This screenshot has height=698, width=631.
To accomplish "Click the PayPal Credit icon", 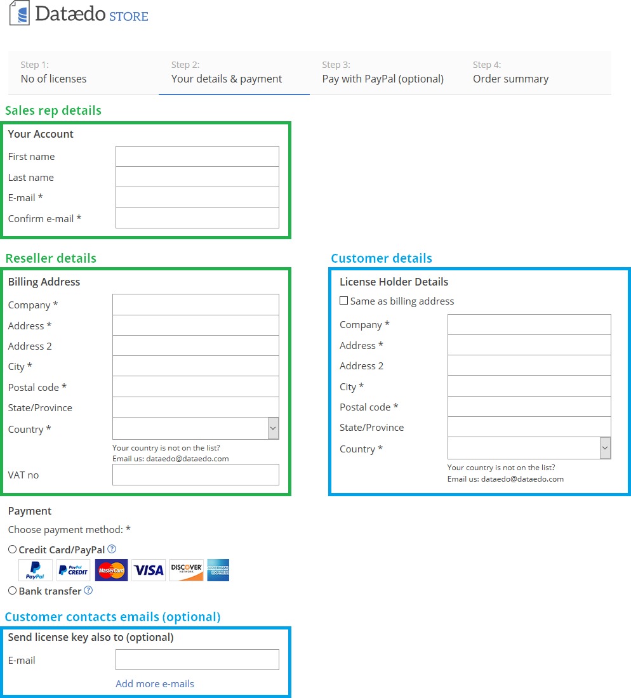I will point(73,570).
